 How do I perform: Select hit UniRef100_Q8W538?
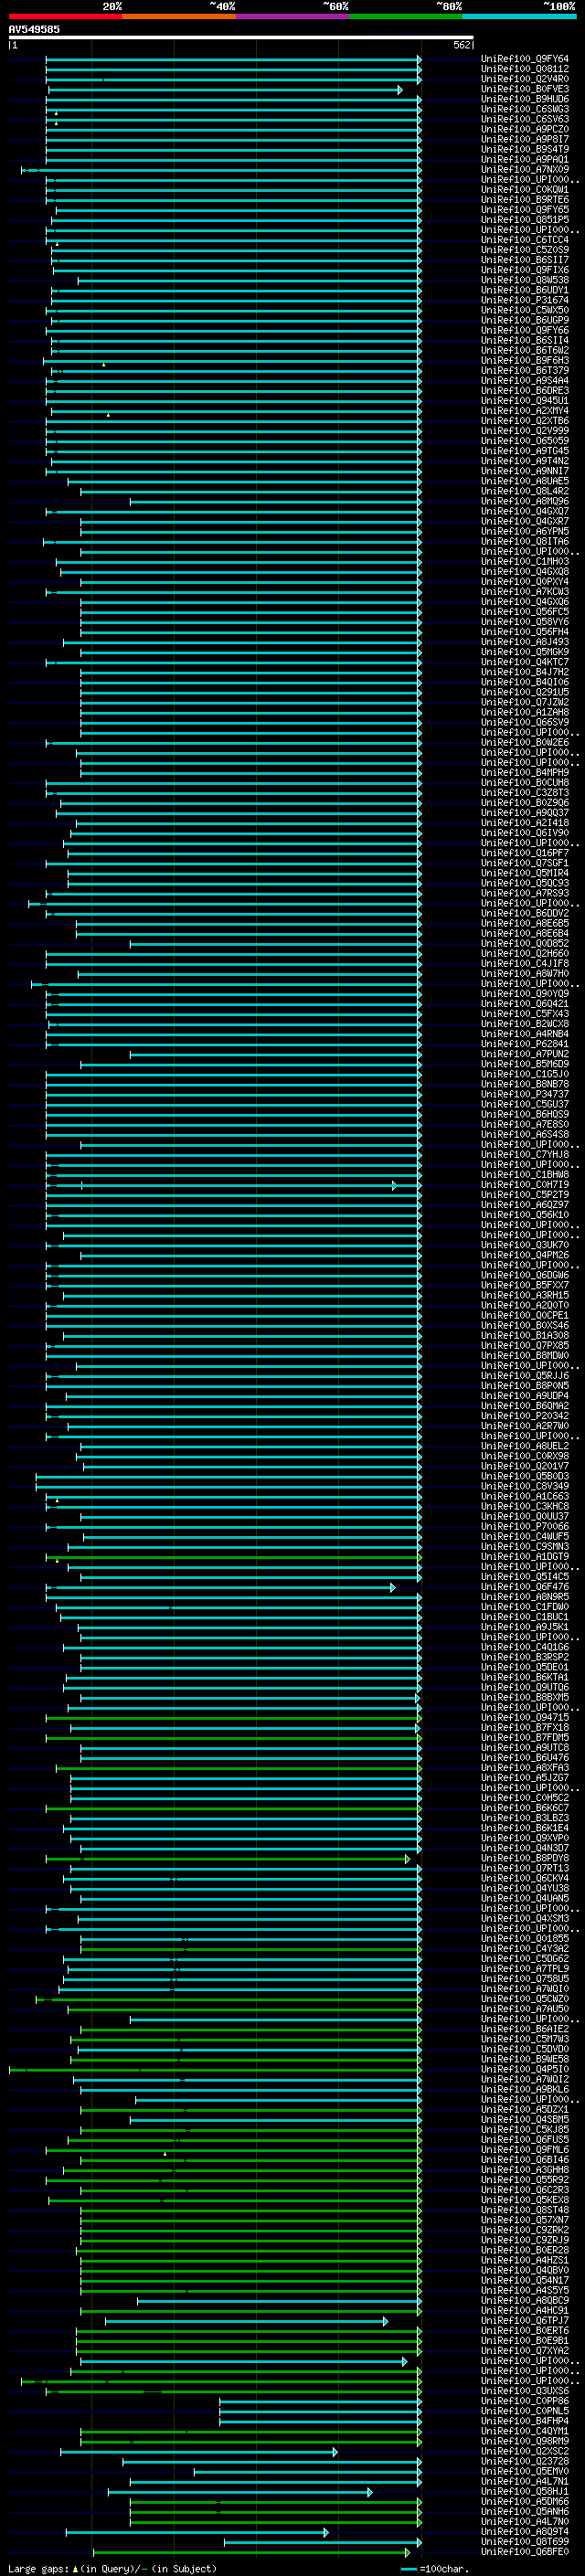coord(525,280)
